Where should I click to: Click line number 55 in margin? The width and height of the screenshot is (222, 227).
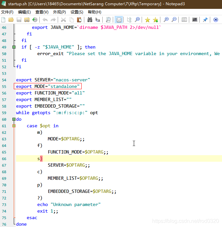point(4,87)
